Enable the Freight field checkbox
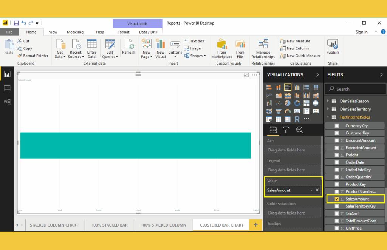This screenshot has height=250, width=387. pyautogui.click(x=337, y=155)
